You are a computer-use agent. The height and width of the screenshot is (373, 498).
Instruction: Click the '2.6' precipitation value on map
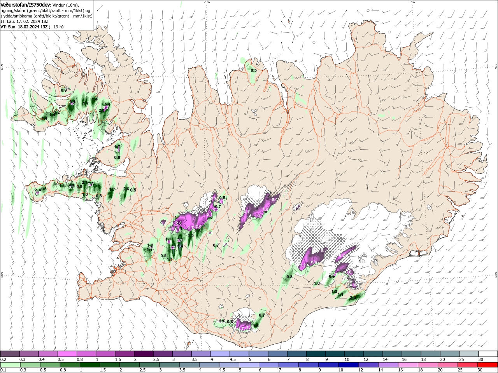click(126, 189)
